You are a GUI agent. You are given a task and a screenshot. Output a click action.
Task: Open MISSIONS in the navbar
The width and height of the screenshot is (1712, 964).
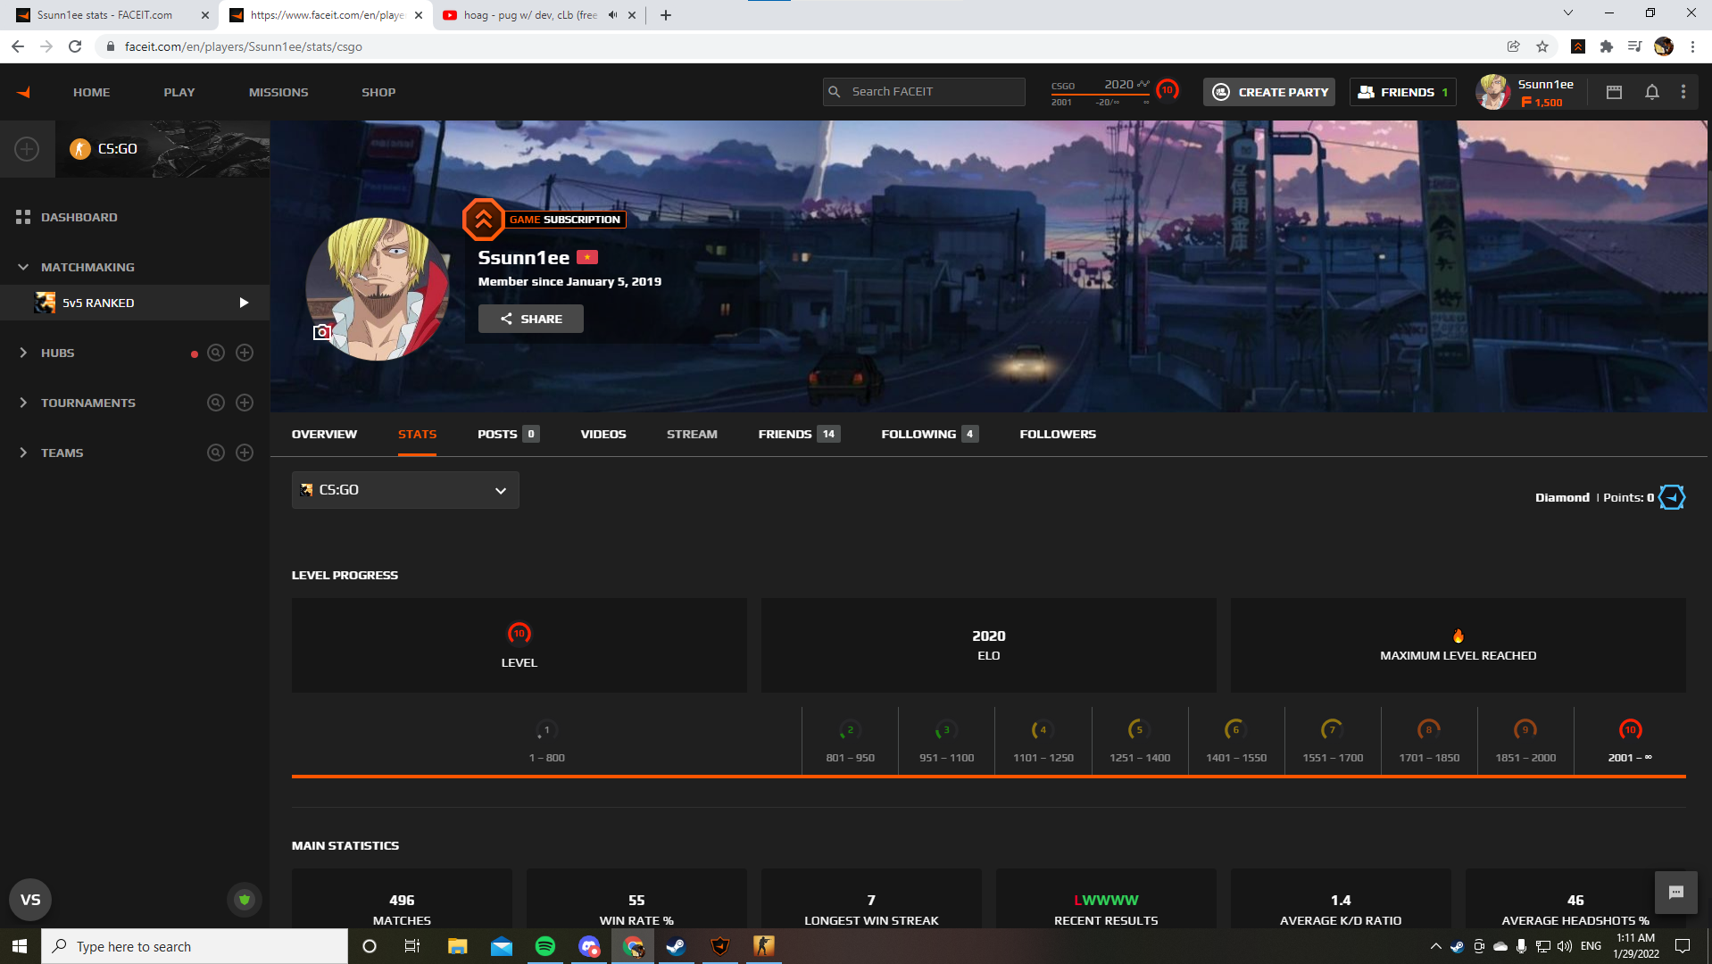(278, 92)
